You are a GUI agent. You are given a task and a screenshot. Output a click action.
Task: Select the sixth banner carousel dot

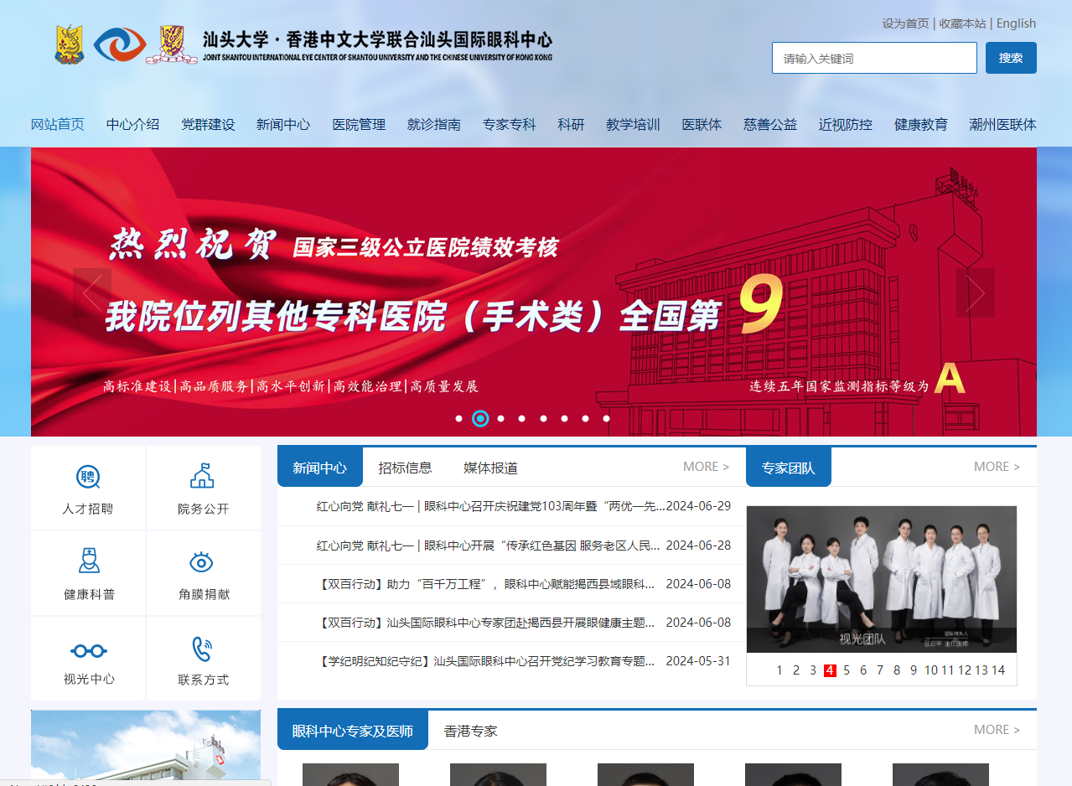pos(564,418)
